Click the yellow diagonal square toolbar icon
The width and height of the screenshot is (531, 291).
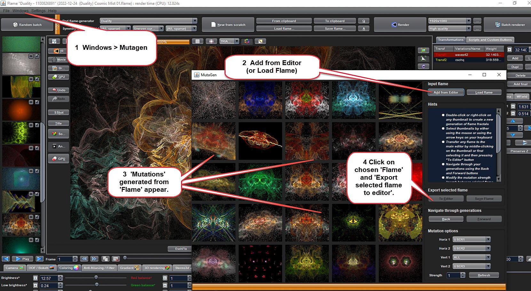pos(261,41)
